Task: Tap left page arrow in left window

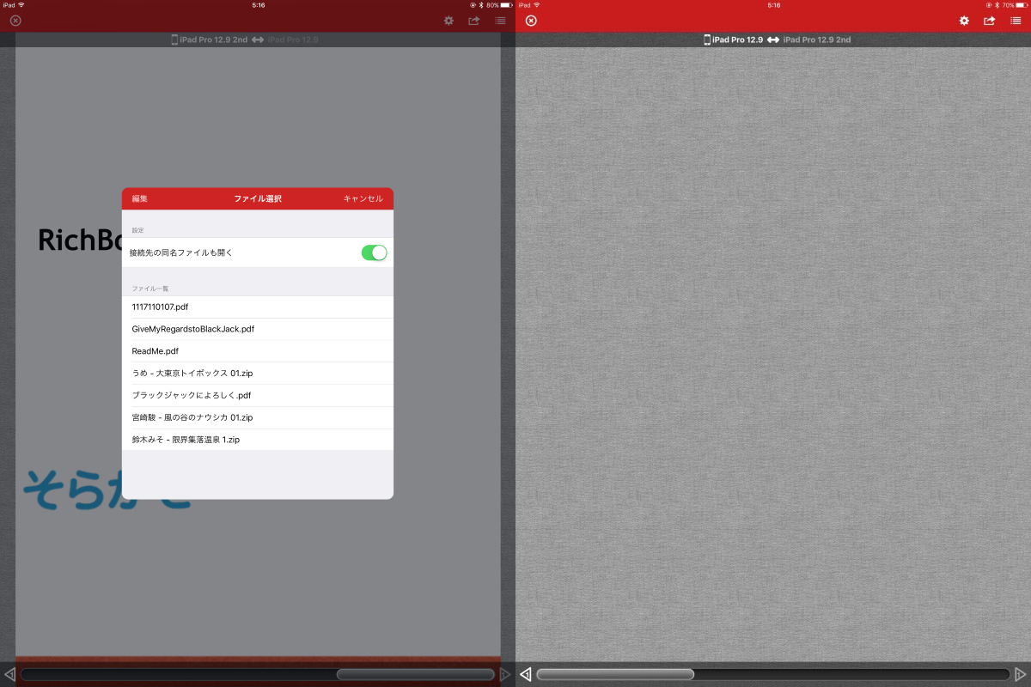Action: point(10,674)
